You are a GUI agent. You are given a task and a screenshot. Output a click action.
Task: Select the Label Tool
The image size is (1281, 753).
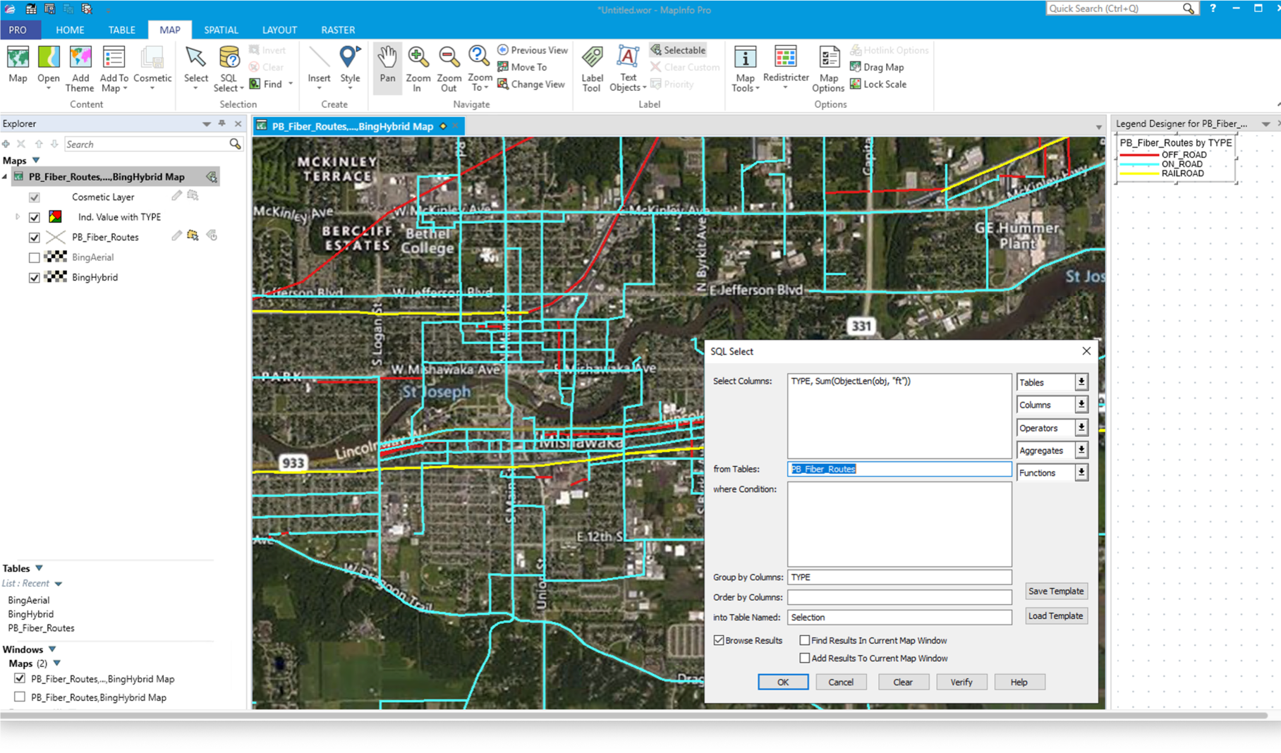point(592,68)
